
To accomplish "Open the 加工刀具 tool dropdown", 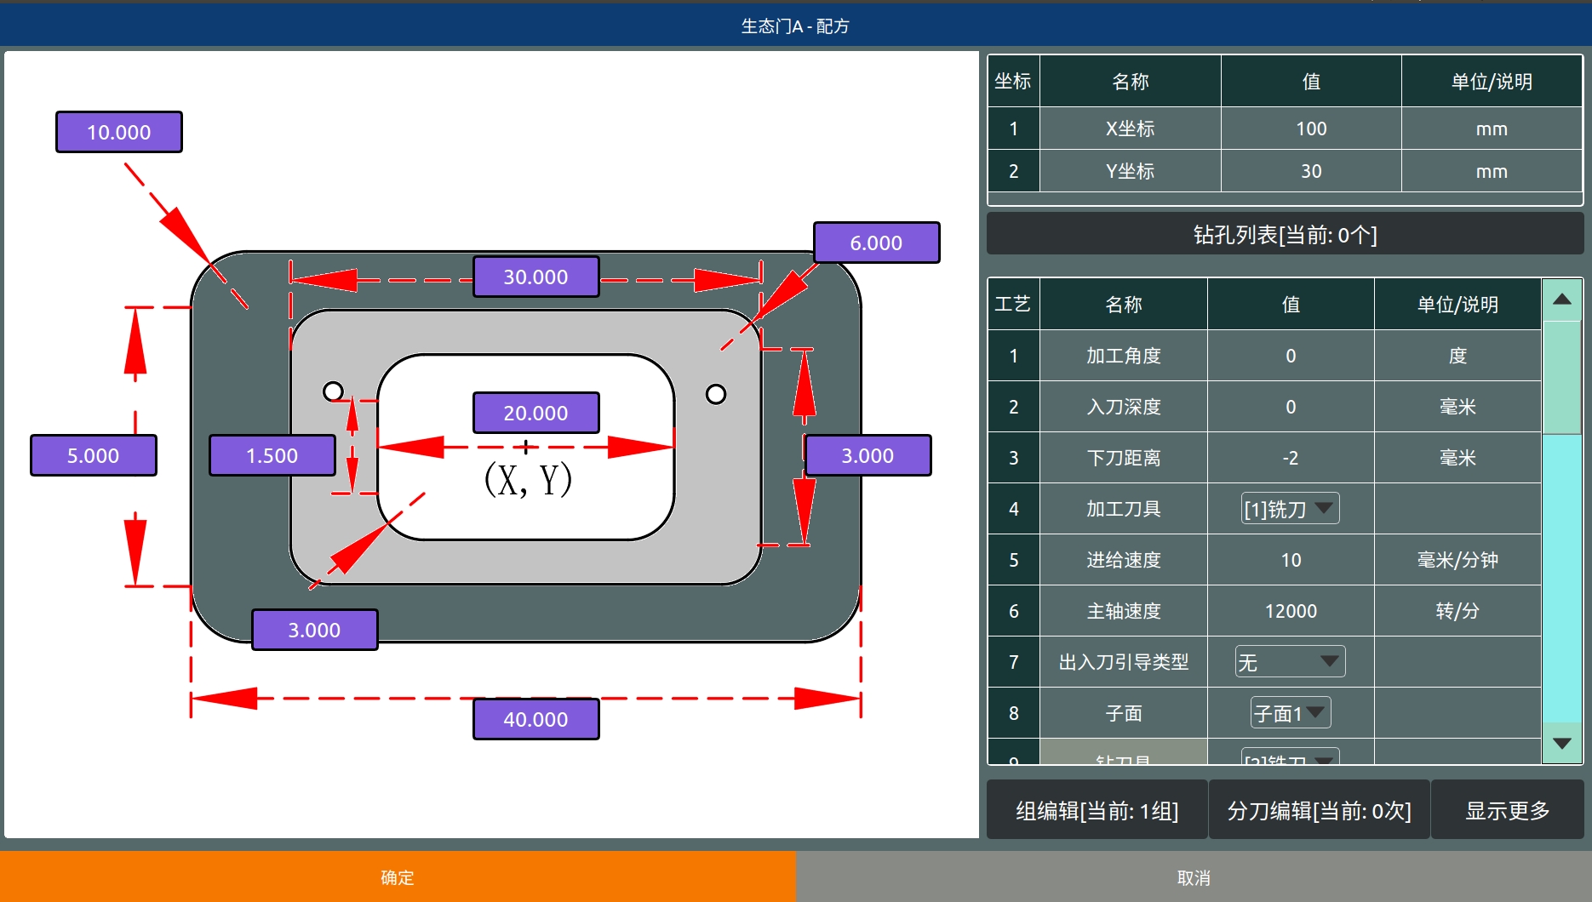I will point(1290,509).
